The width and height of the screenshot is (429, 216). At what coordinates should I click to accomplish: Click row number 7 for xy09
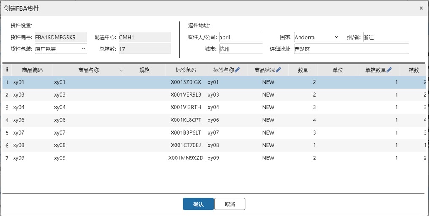7,158
